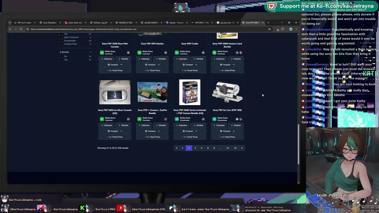The height and width of the screenshot is (213, 379).
Task: Collapse the Is Bundle filter section
Action: (x=91, y=52)
